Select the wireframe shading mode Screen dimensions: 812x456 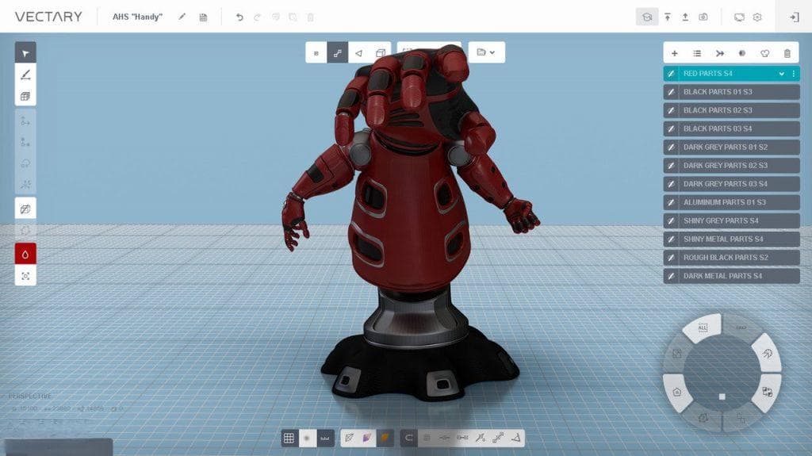point(350,438)
